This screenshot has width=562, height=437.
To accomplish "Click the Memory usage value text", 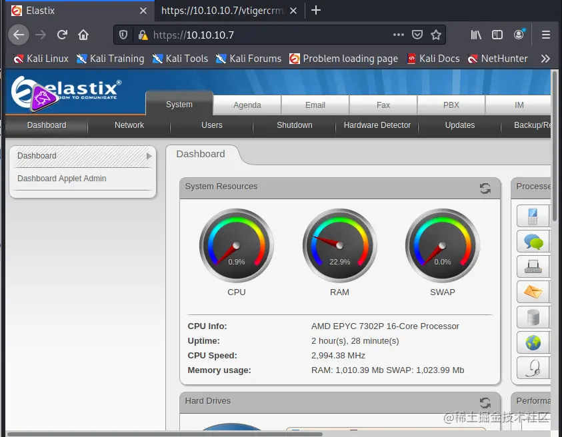I will coord(387,370).
